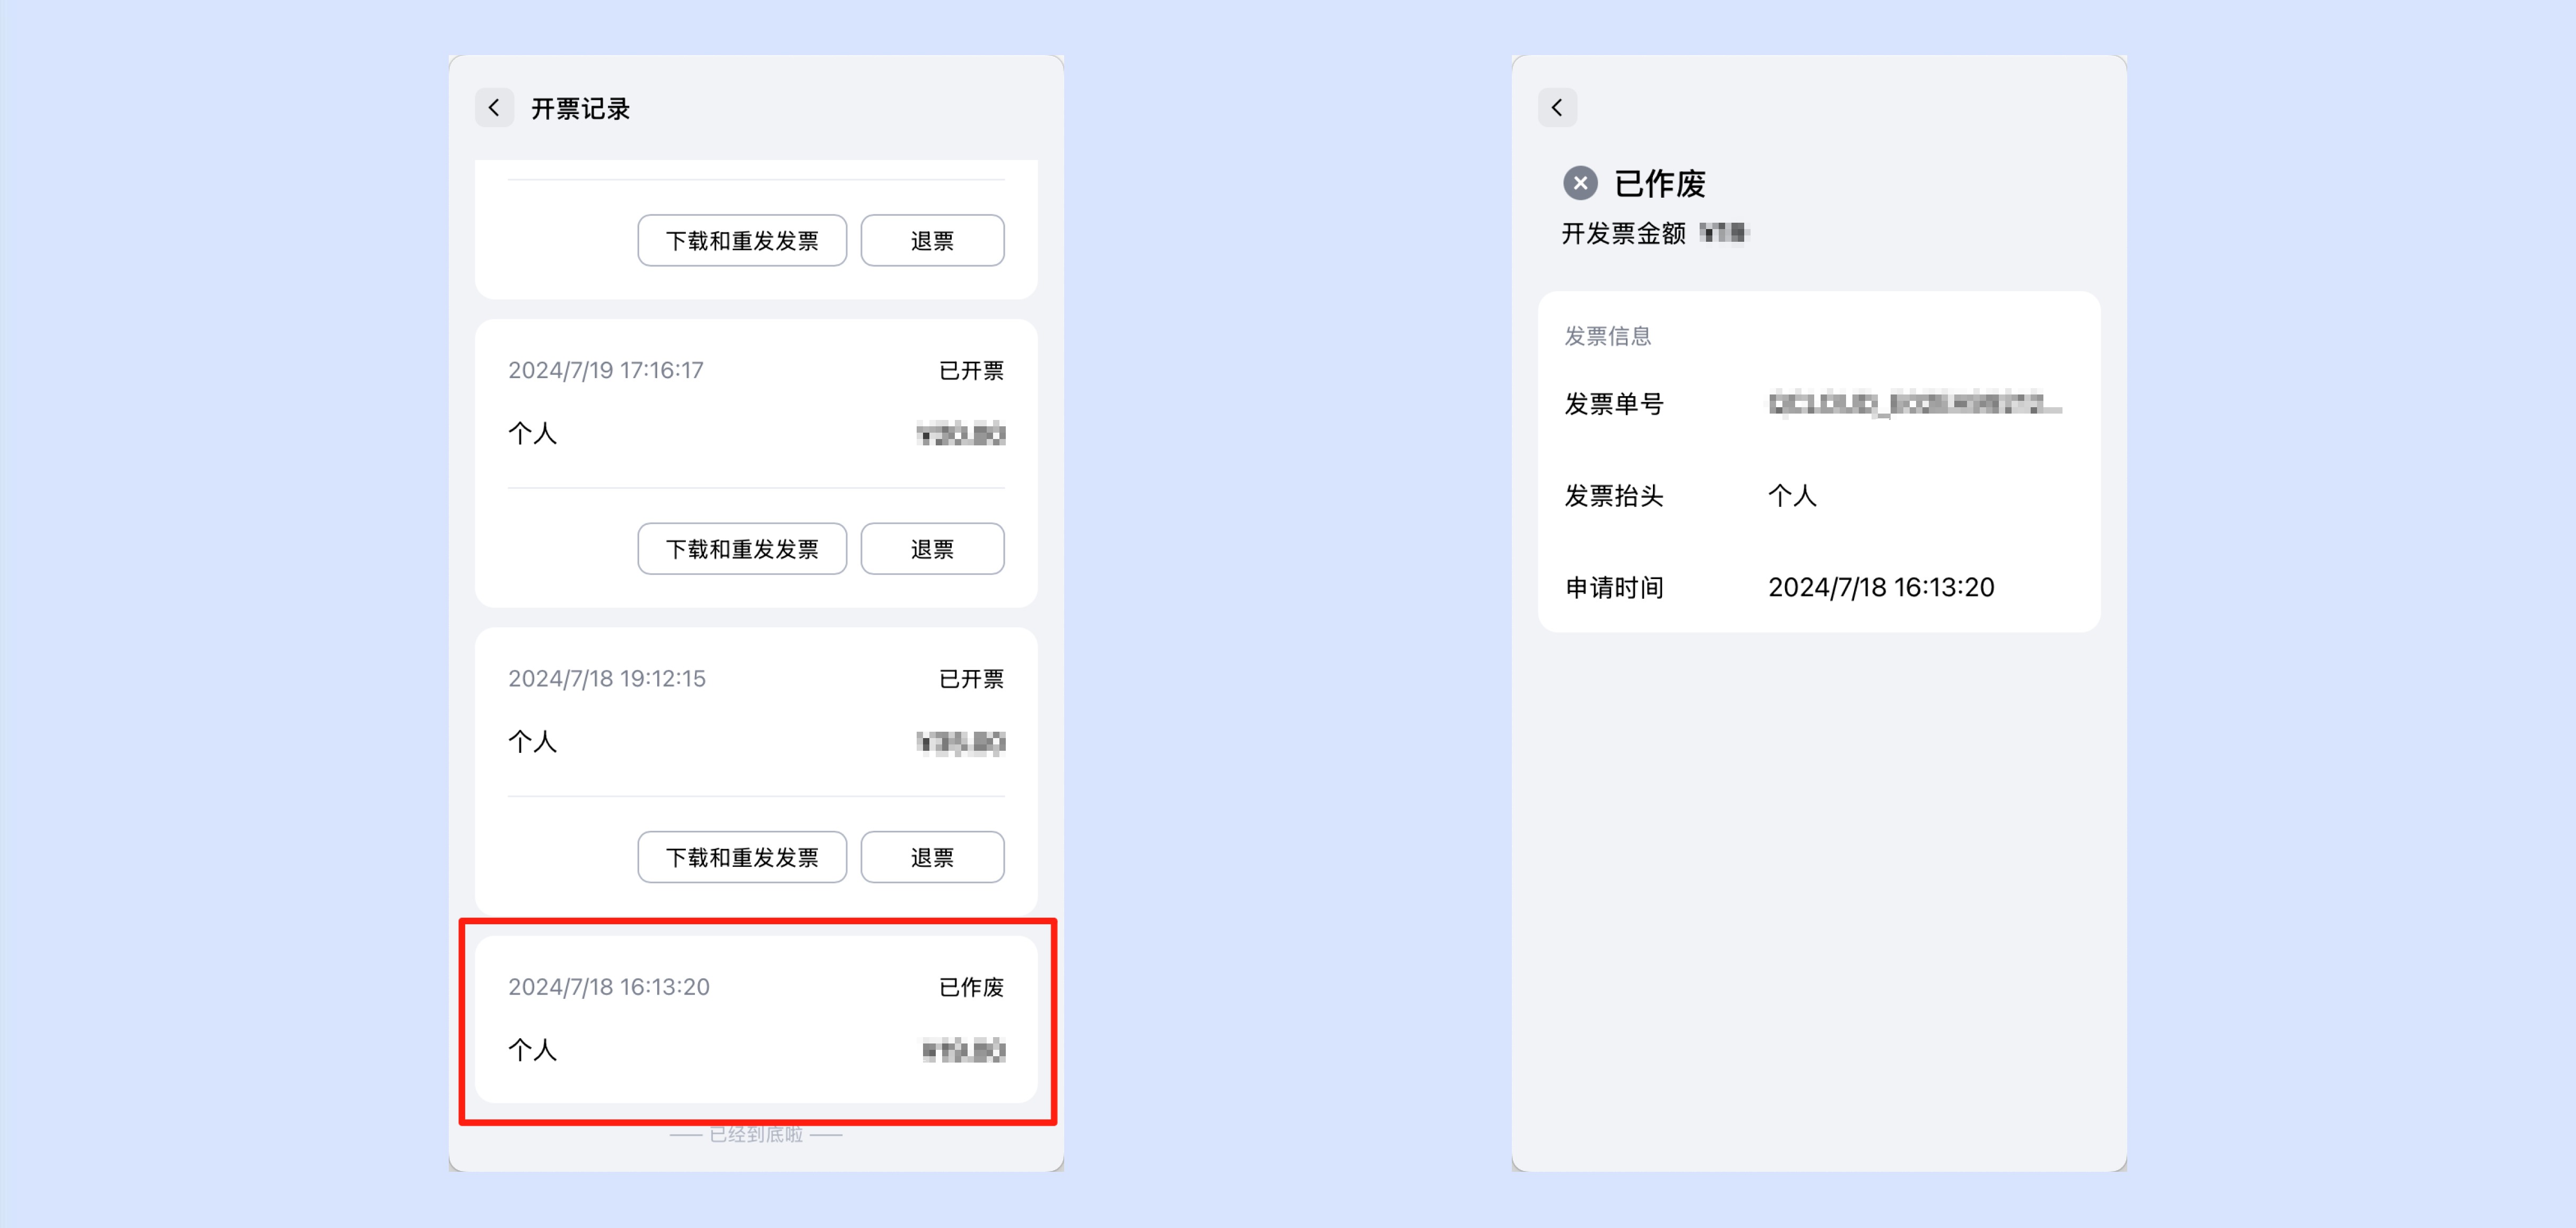Open the list record dated 2024/7/18 16:13:20
Image resolution: width=2576 pixels, height=1228 pixels.
coord(756,1019)
